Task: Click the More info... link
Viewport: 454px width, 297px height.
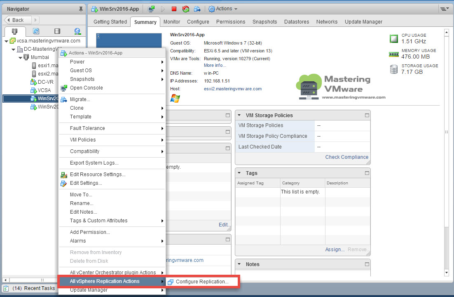Action: [x=215, y=66]
